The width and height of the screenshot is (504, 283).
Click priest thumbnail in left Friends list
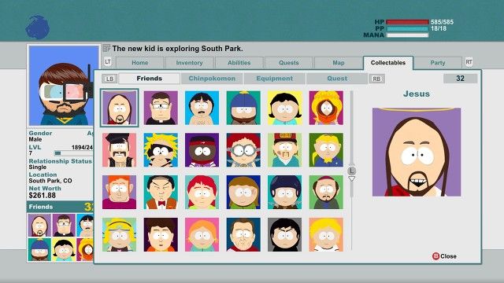(64, 226)
